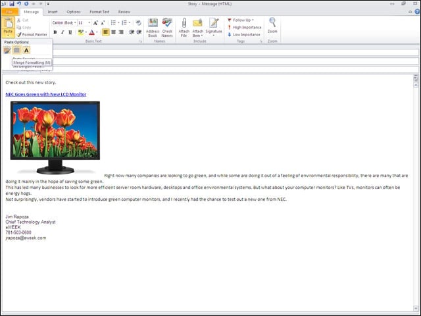Open Customize Quick Access Toolbar arrow

[48, 4]
